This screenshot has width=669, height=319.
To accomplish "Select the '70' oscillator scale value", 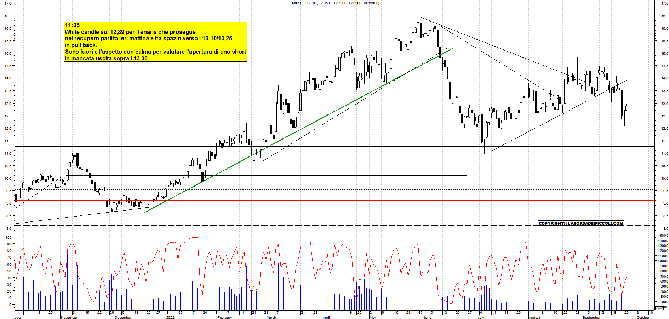I will pos(10,258).
